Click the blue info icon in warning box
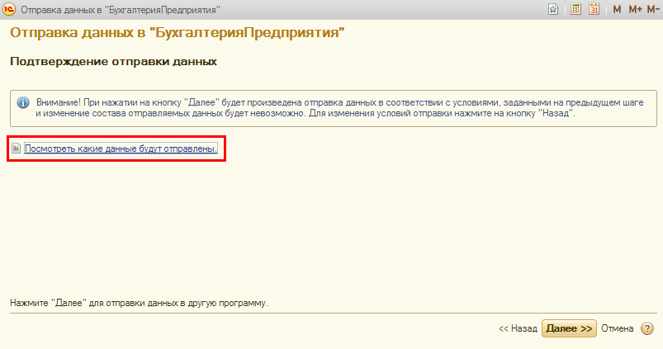 (x=23, y=102)
